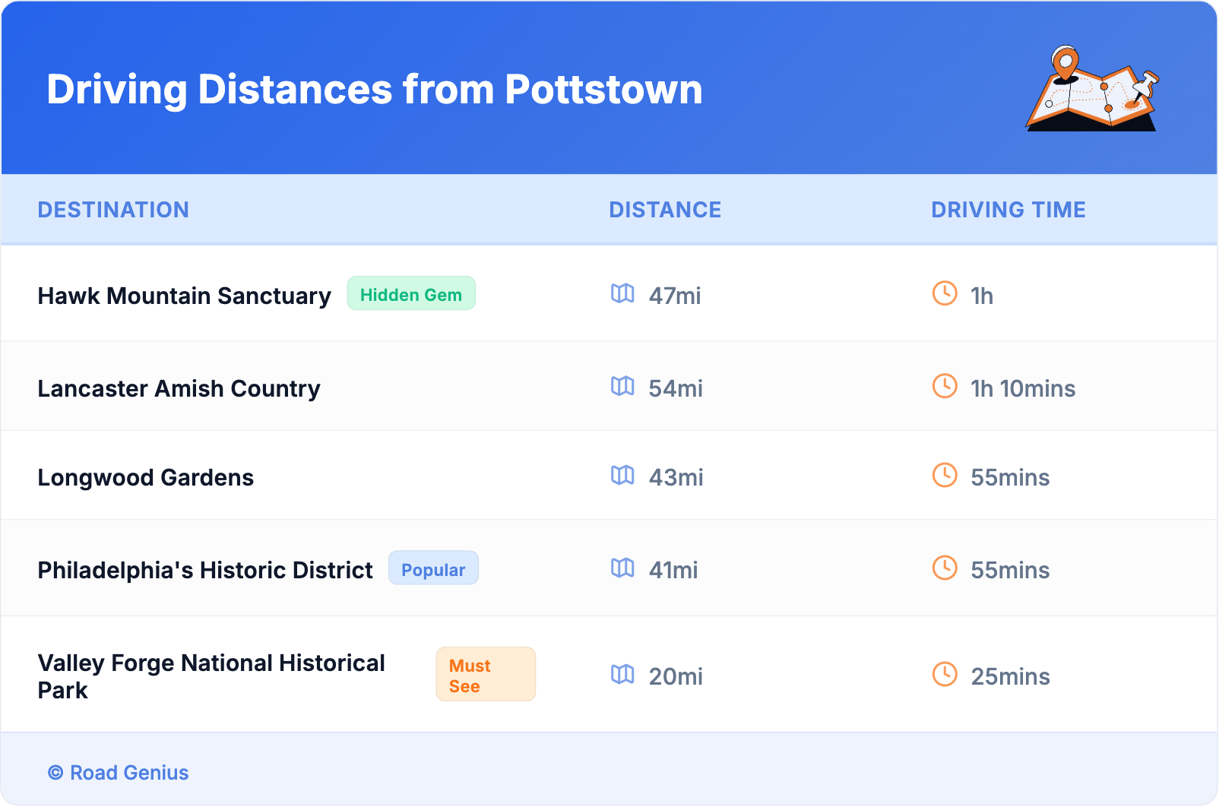Click the clock icon in the Hawk Mountain row
This screenshot has height=807, width=1219.
click(x=945, y=293)
